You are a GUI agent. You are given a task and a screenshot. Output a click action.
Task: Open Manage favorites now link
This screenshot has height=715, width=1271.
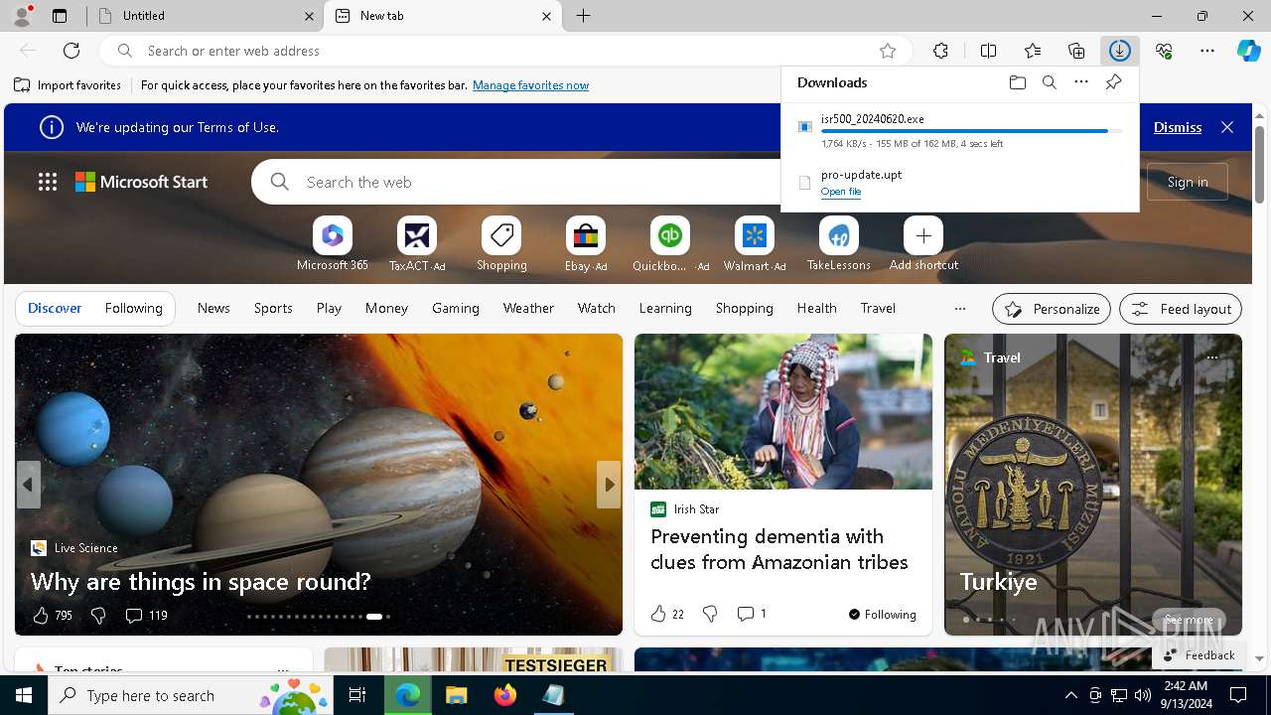click(x=530, y=85)
